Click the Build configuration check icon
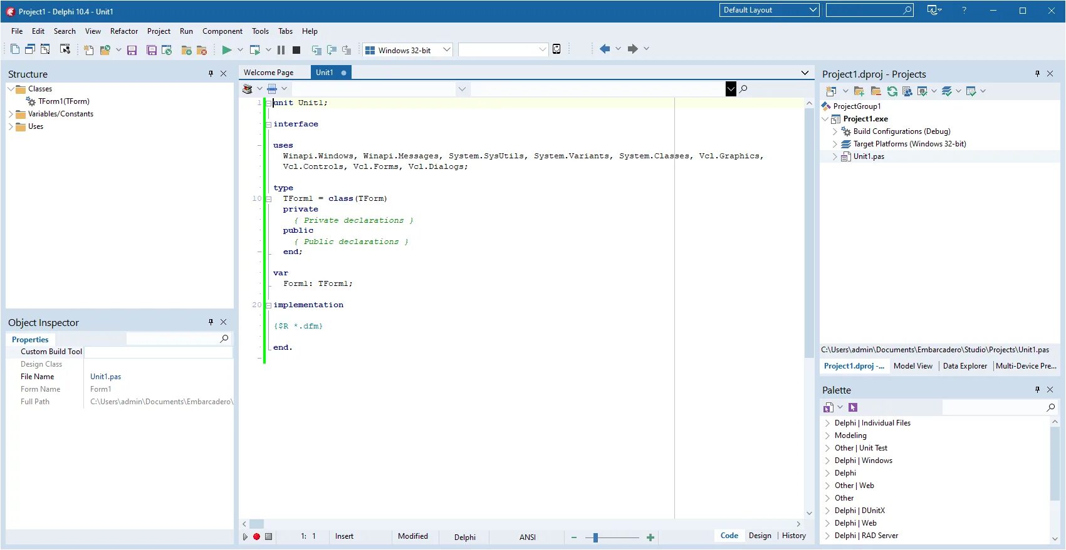The image size is (1066, 550). coord(922,91)
